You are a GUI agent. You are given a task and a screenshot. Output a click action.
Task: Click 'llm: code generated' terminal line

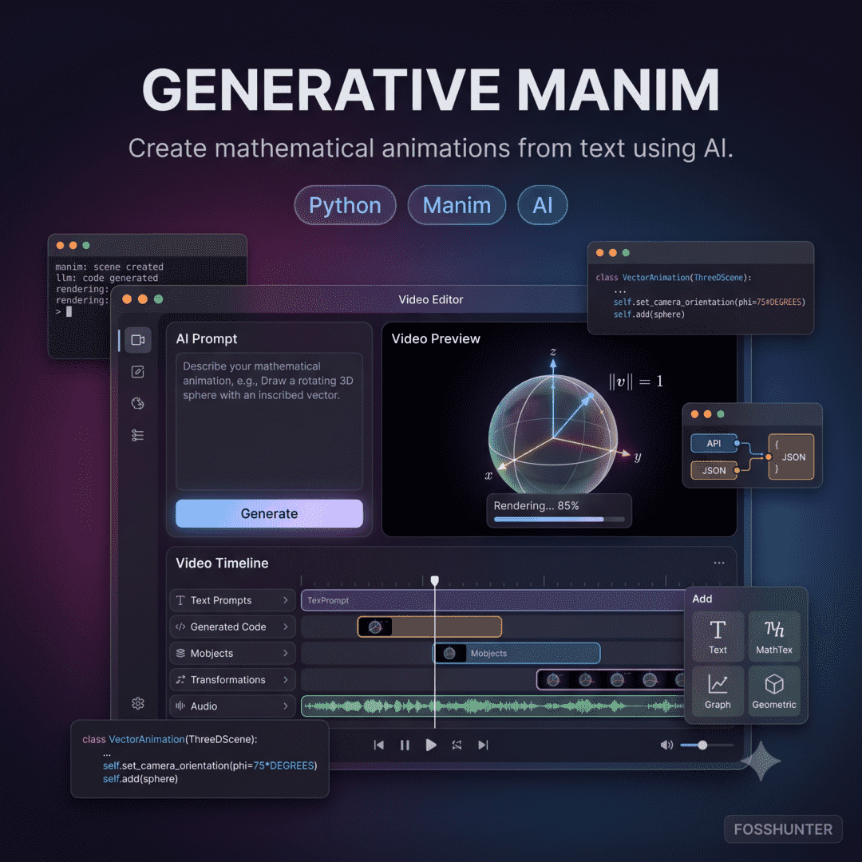click(107, 278)
